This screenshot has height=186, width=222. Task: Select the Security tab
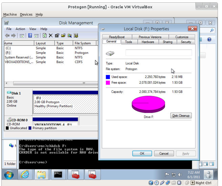(x=186, y=42)
